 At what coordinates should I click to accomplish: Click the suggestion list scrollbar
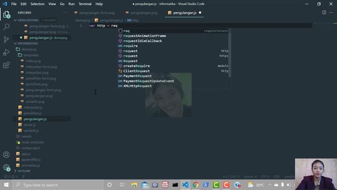[x=230, y=53]
